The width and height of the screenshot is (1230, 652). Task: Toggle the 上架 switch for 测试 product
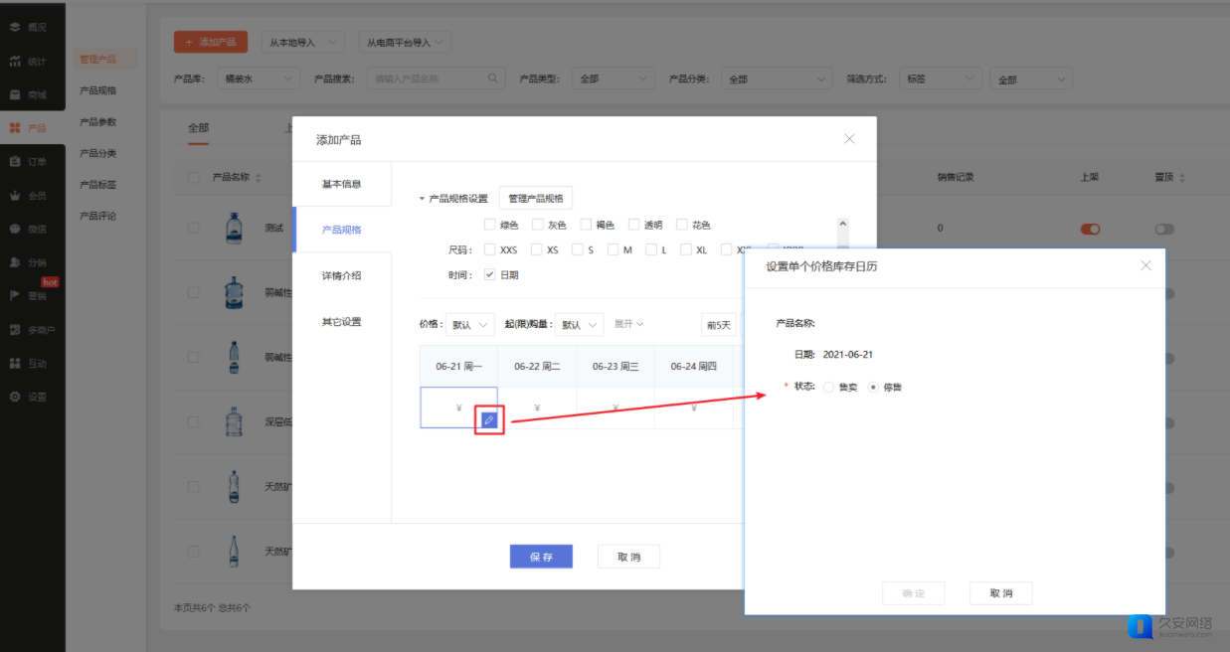coord(1090,229)
